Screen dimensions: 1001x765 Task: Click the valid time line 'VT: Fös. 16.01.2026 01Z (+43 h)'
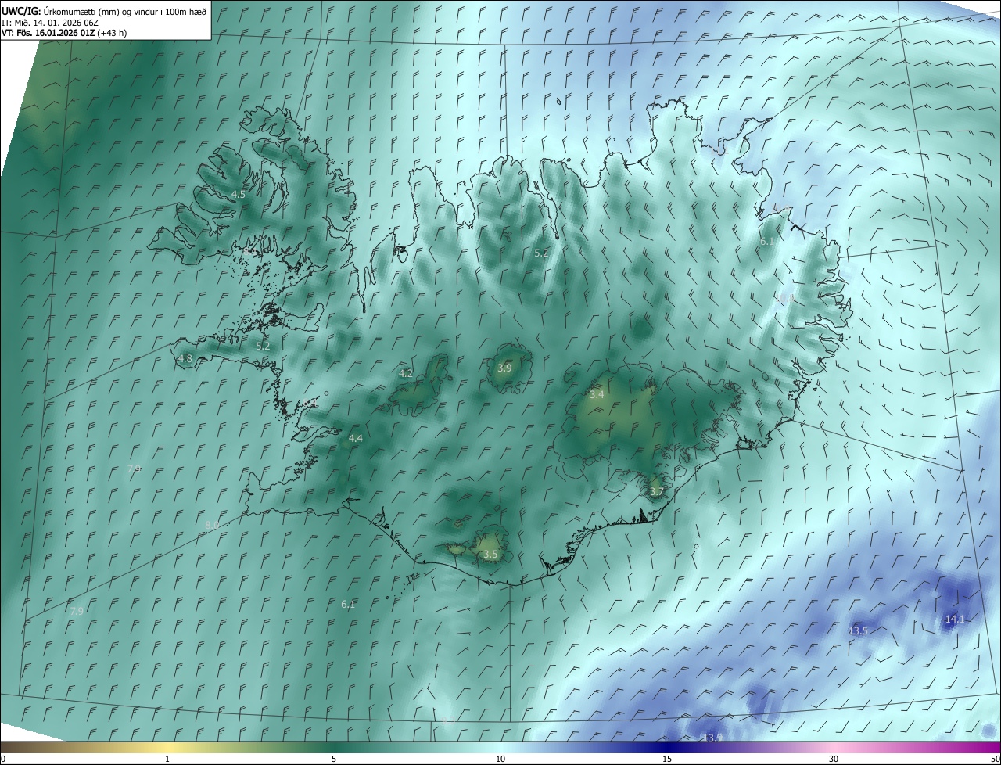click(x=64, y=33)
